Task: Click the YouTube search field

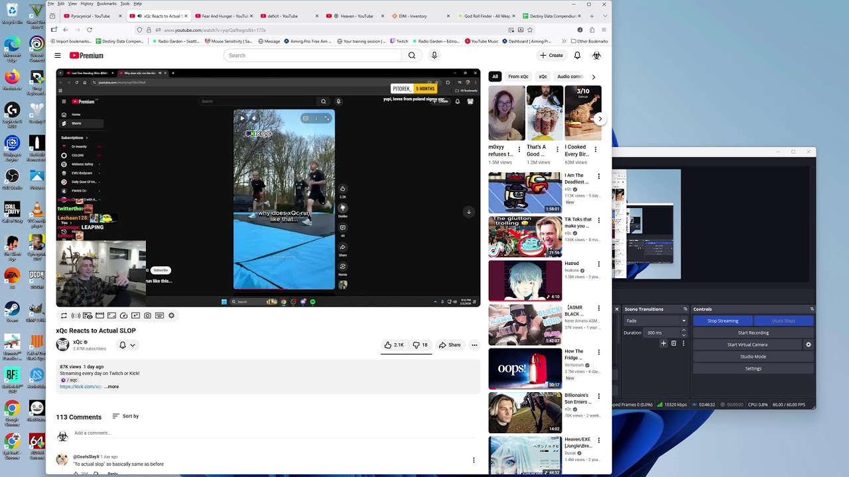Action: click(312, 56)
